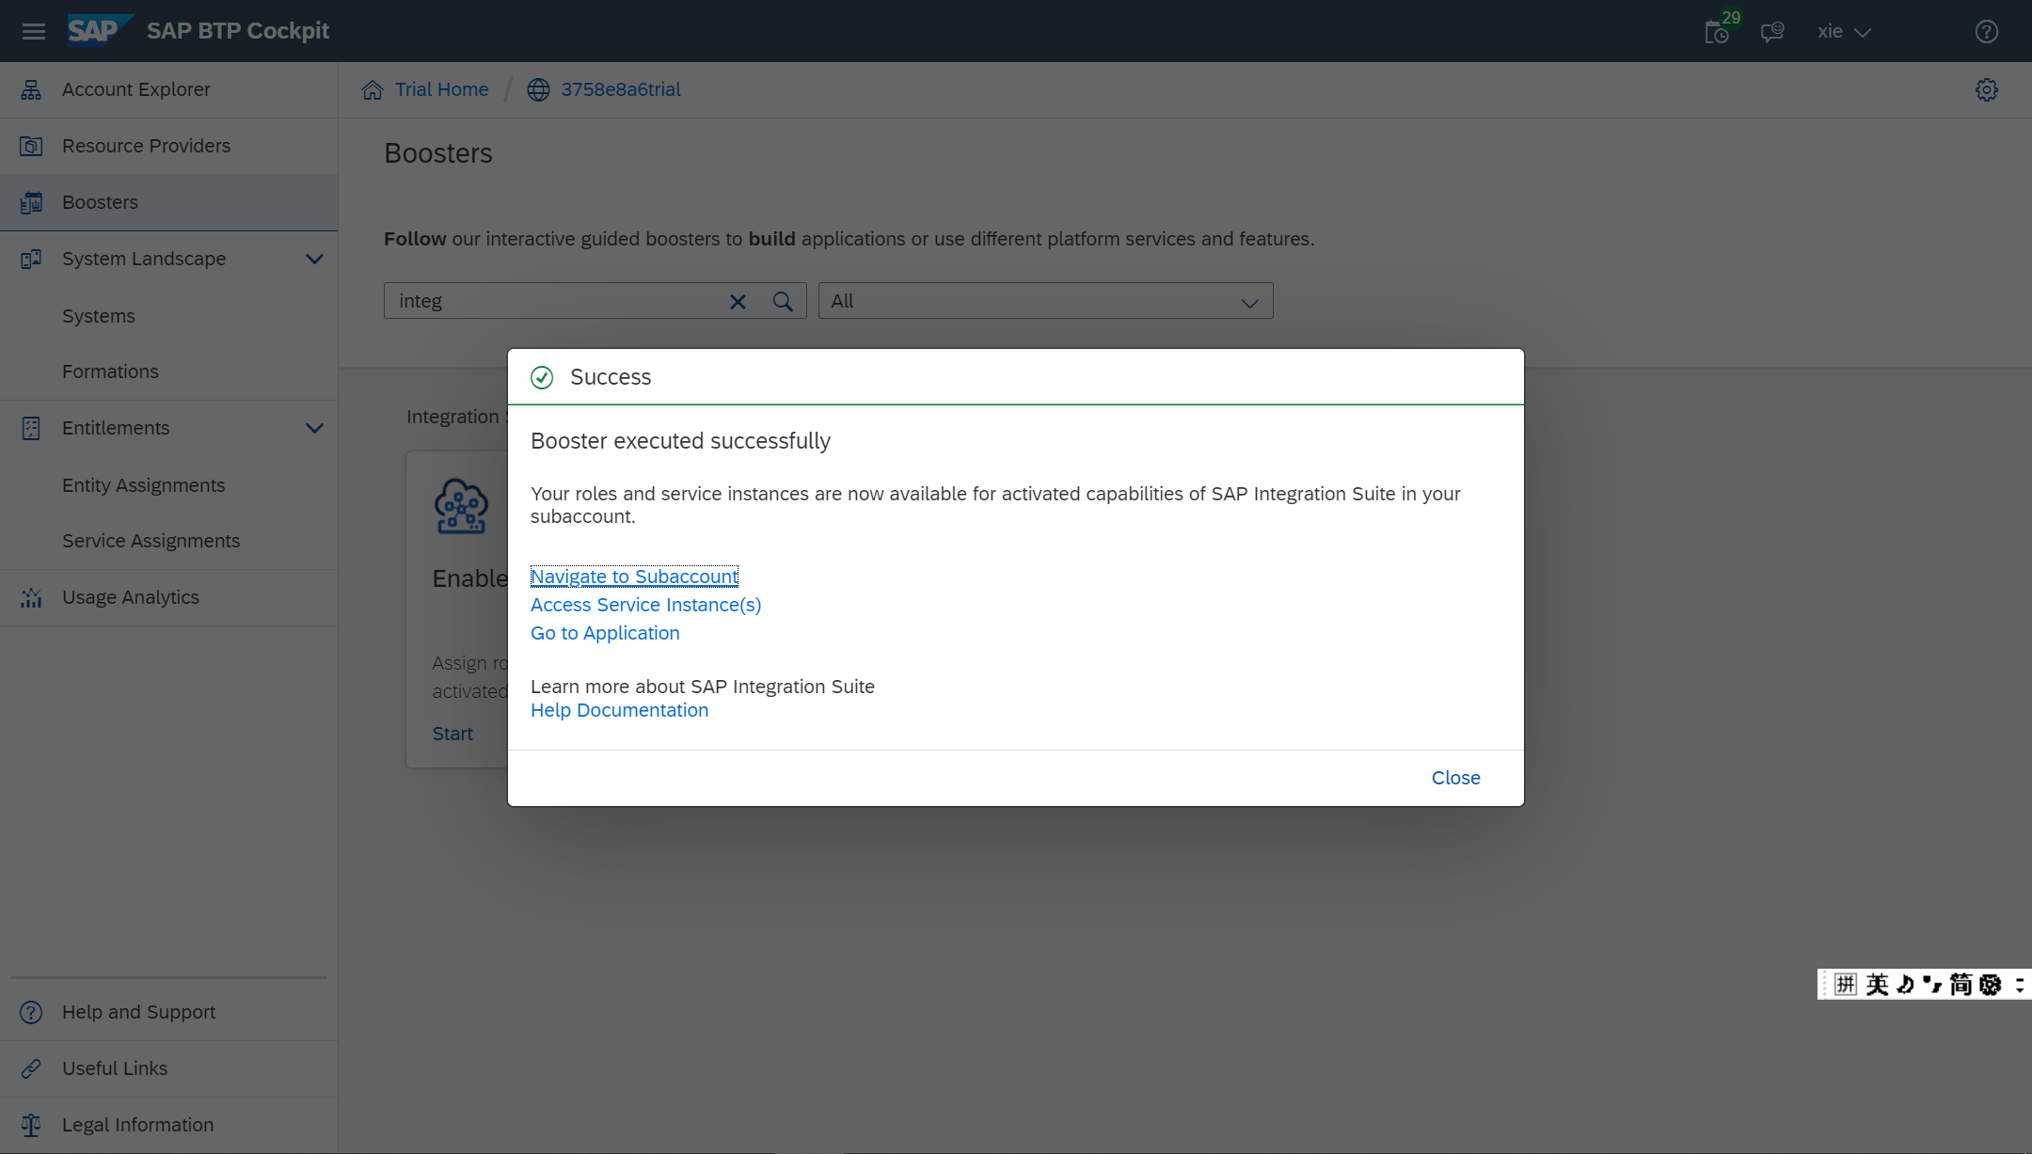Viewport: 2032px width, 1154px height.
Task: Click Start on the booster card
Action: (452, 734)
